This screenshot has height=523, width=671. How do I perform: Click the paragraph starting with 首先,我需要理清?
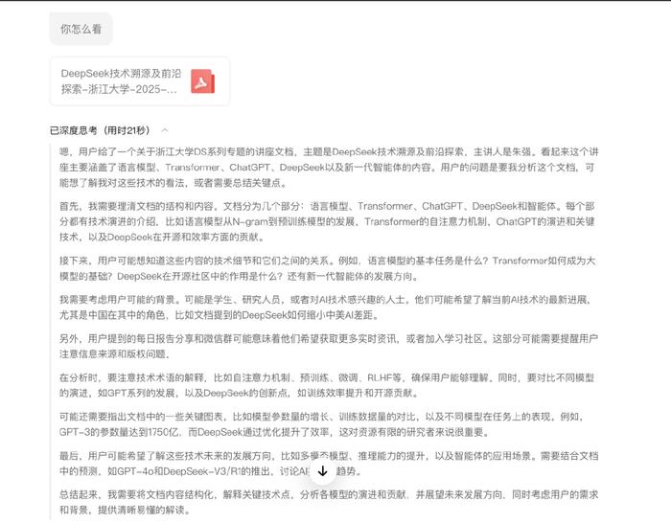(327, 221)
